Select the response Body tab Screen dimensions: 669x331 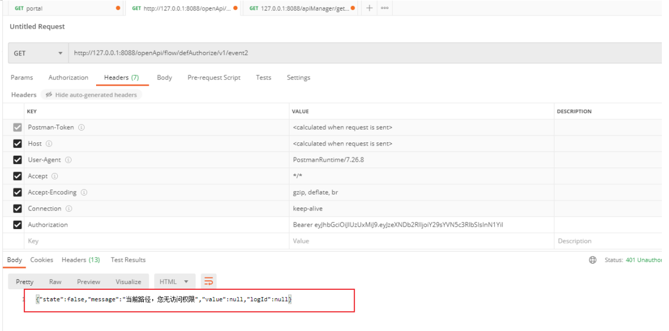pyautogui.click(x=14, y=260)
